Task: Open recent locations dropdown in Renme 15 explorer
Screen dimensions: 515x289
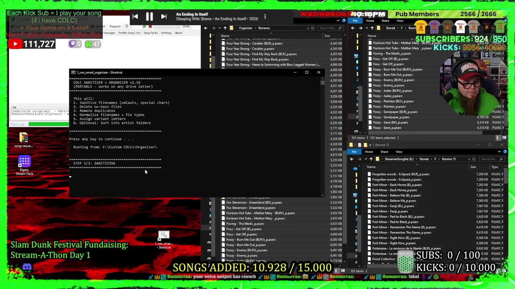Action: click(365, 159)
